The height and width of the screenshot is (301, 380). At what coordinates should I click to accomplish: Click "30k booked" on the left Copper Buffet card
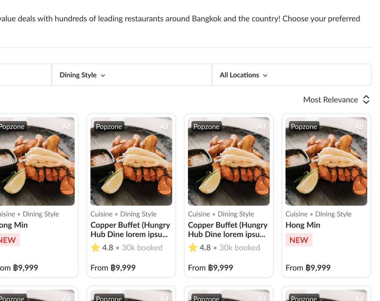142,248
